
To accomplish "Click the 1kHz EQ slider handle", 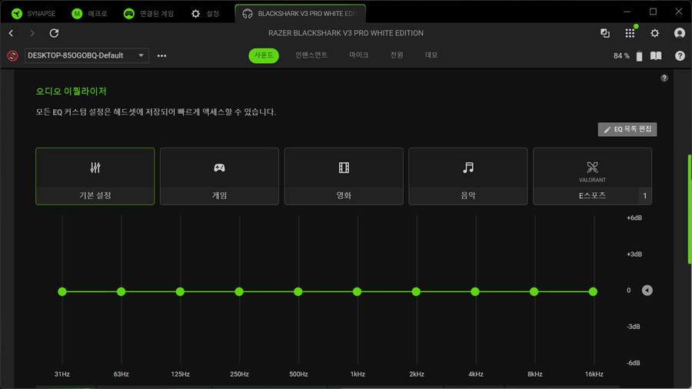I will pos(357,291).
